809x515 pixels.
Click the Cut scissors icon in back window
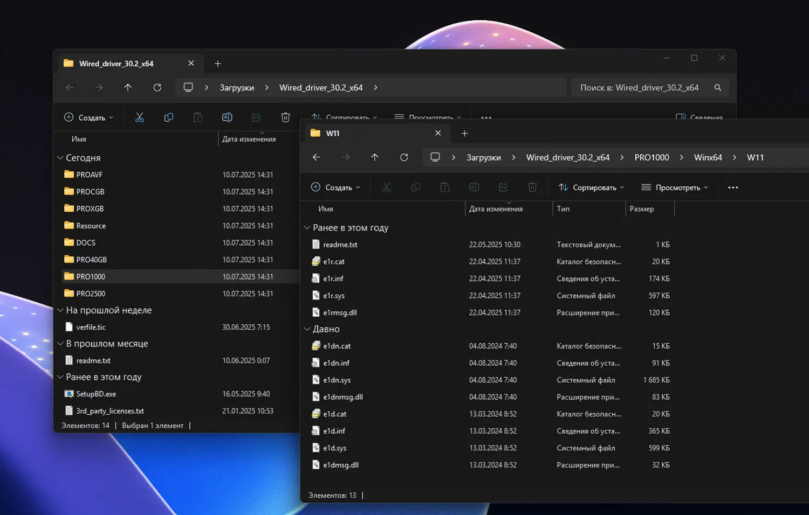140,117
